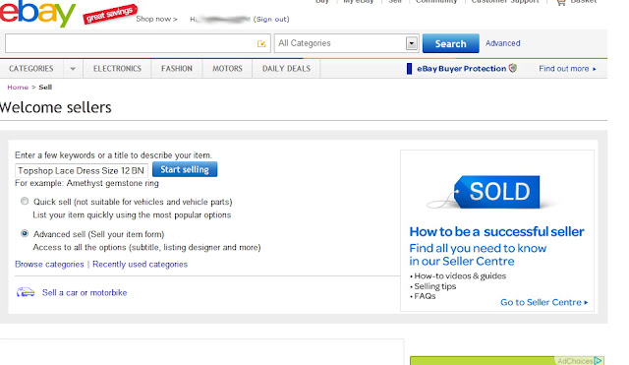Image resolution: width=629 pixels, height=365 pixels.
Task: Click the blue Search button
Action: pos(451,43)
